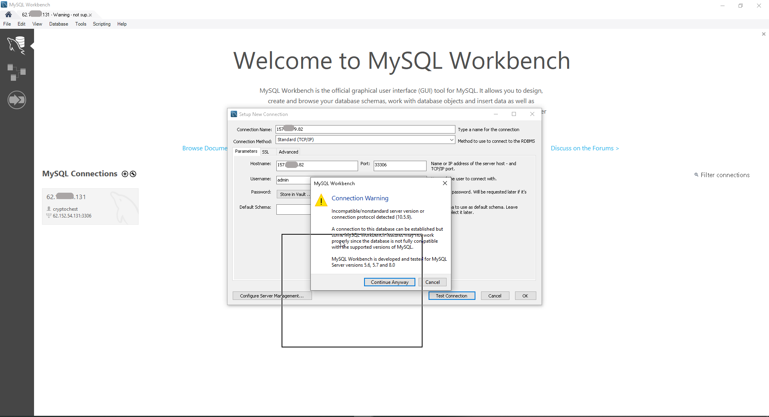Viewport: 769px width, 417px height.
Task: Focus the Username field containing admin
Action: [294, 180]
